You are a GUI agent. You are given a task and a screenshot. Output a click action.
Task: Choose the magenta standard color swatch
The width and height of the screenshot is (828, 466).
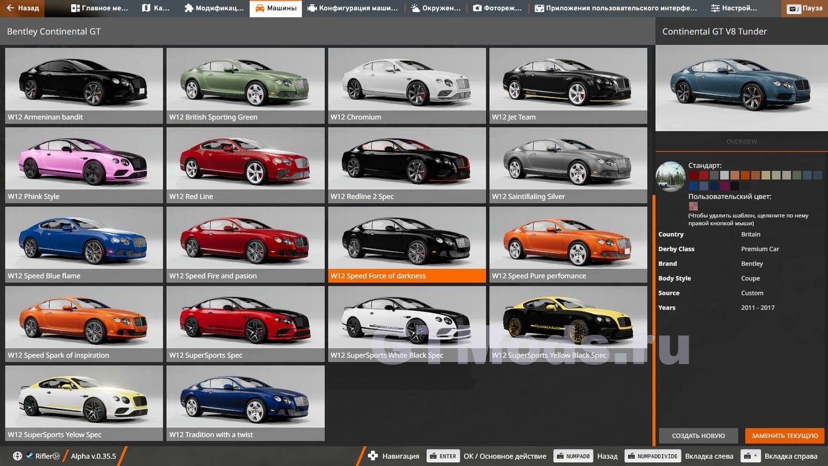(724, 186)
